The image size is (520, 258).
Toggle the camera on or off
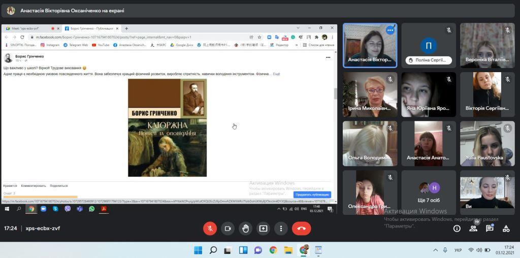click(x=228, y=229)
